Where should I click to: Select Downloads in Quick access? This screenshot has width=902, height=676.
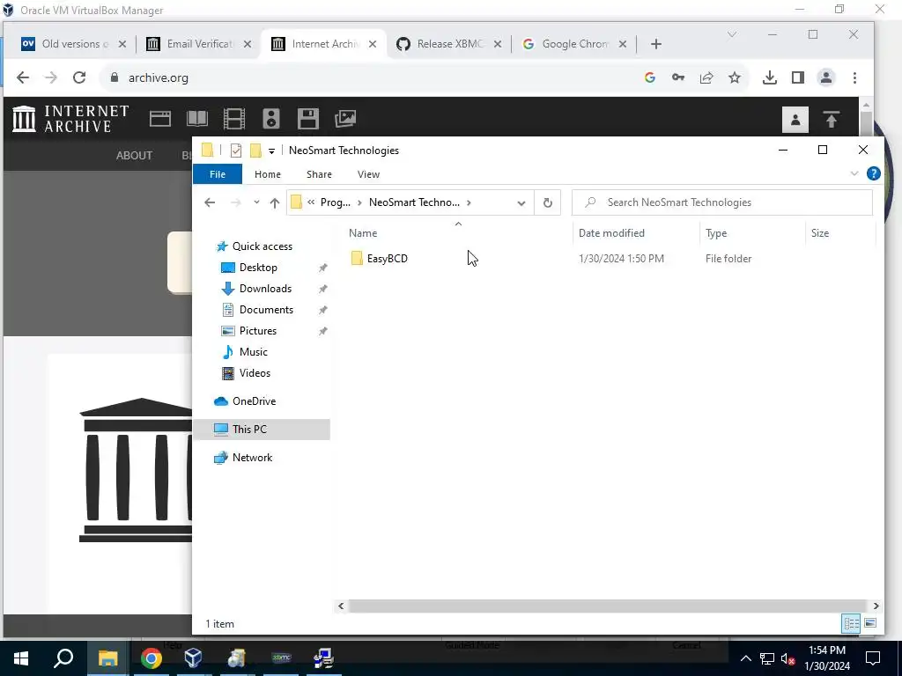click(x=265, y=289)
